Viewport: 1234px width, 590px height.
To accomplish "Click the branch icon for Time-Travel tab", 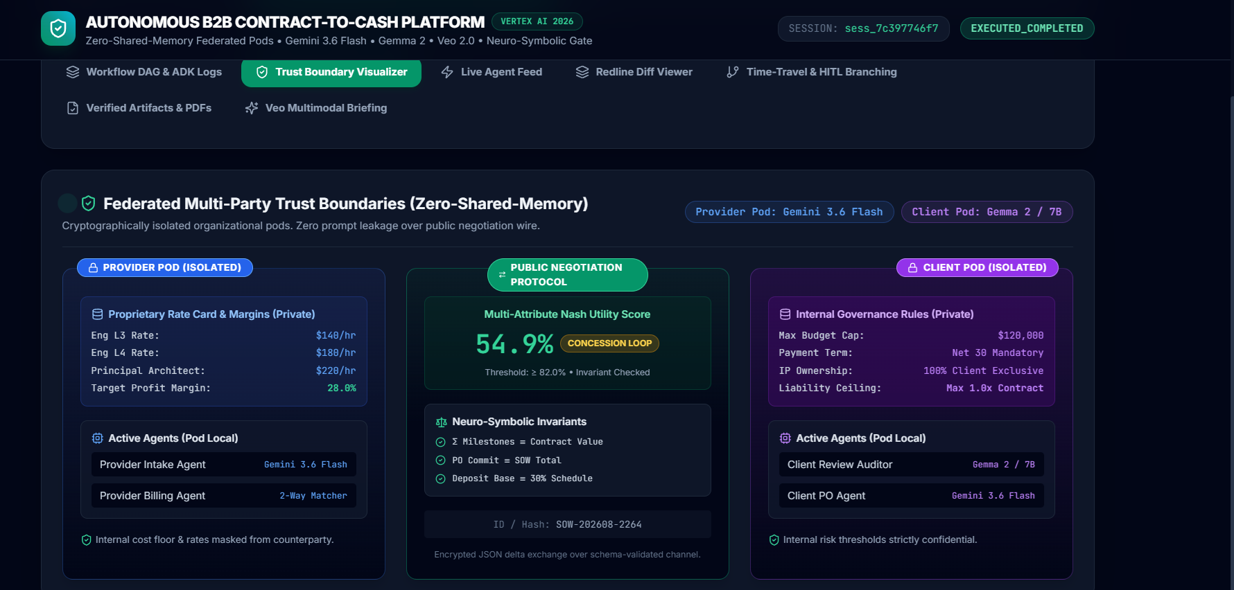I will pos(733,72).
